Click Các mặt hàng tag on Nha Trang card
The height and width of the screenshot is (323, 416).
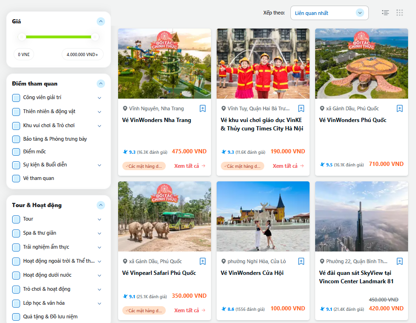tap(144, 166)
